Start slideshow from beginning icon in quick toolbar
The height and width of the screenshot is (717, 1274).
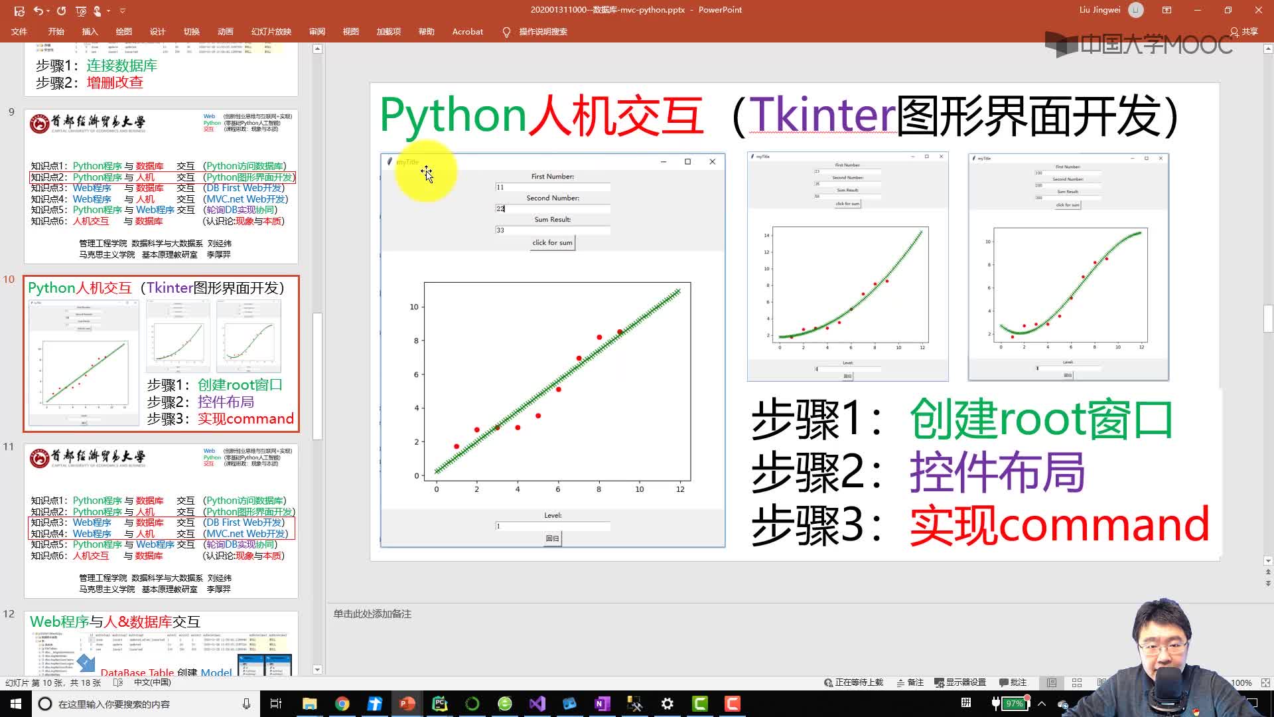point(81,11)
